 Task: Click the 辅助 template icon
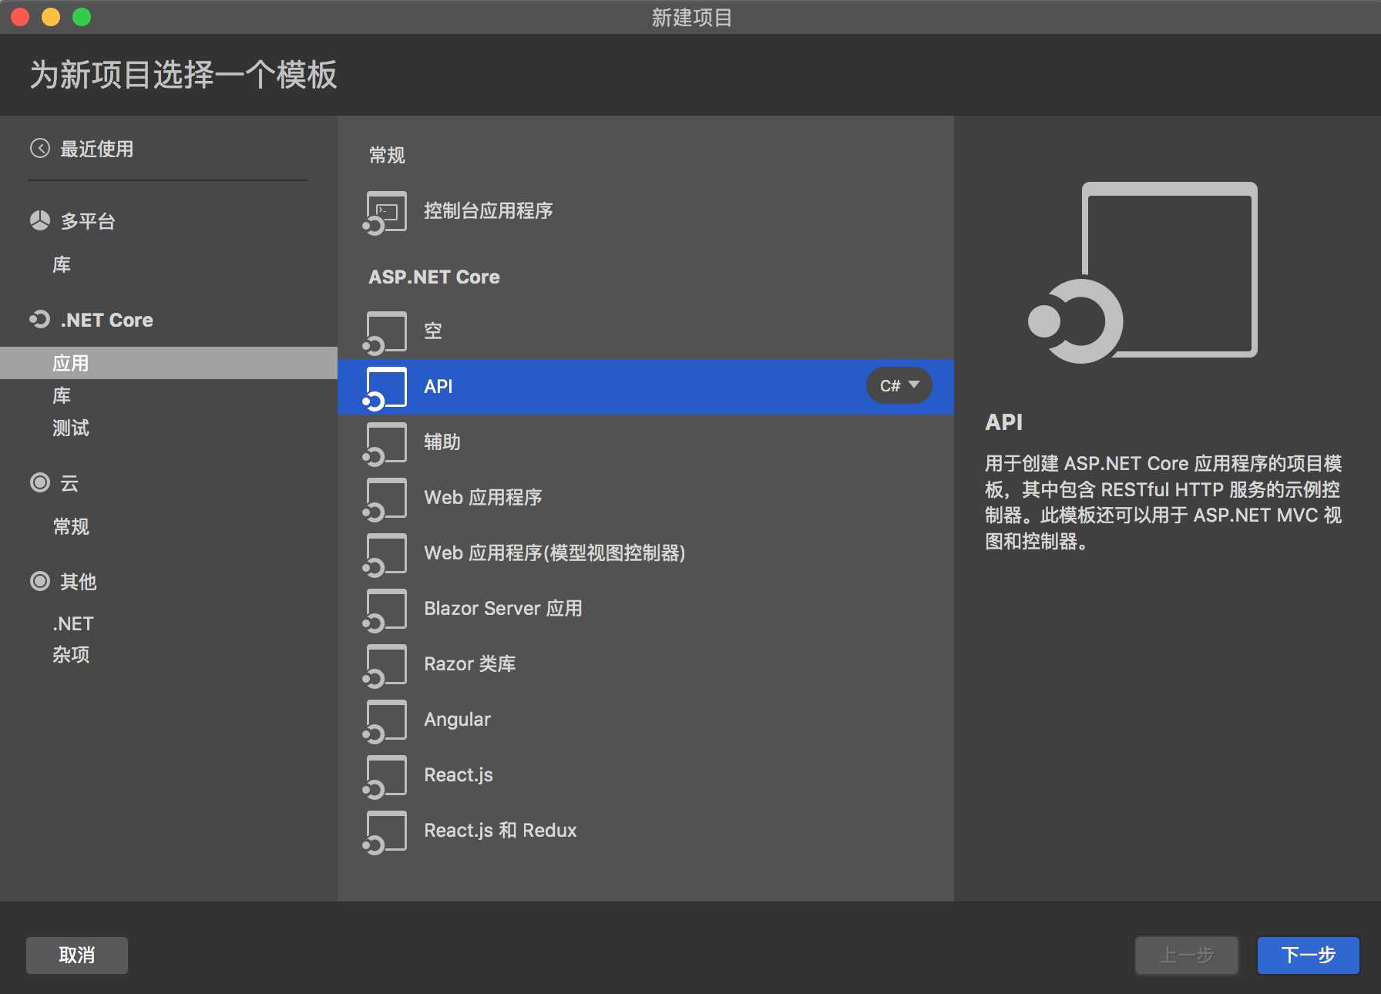[385, 444]
